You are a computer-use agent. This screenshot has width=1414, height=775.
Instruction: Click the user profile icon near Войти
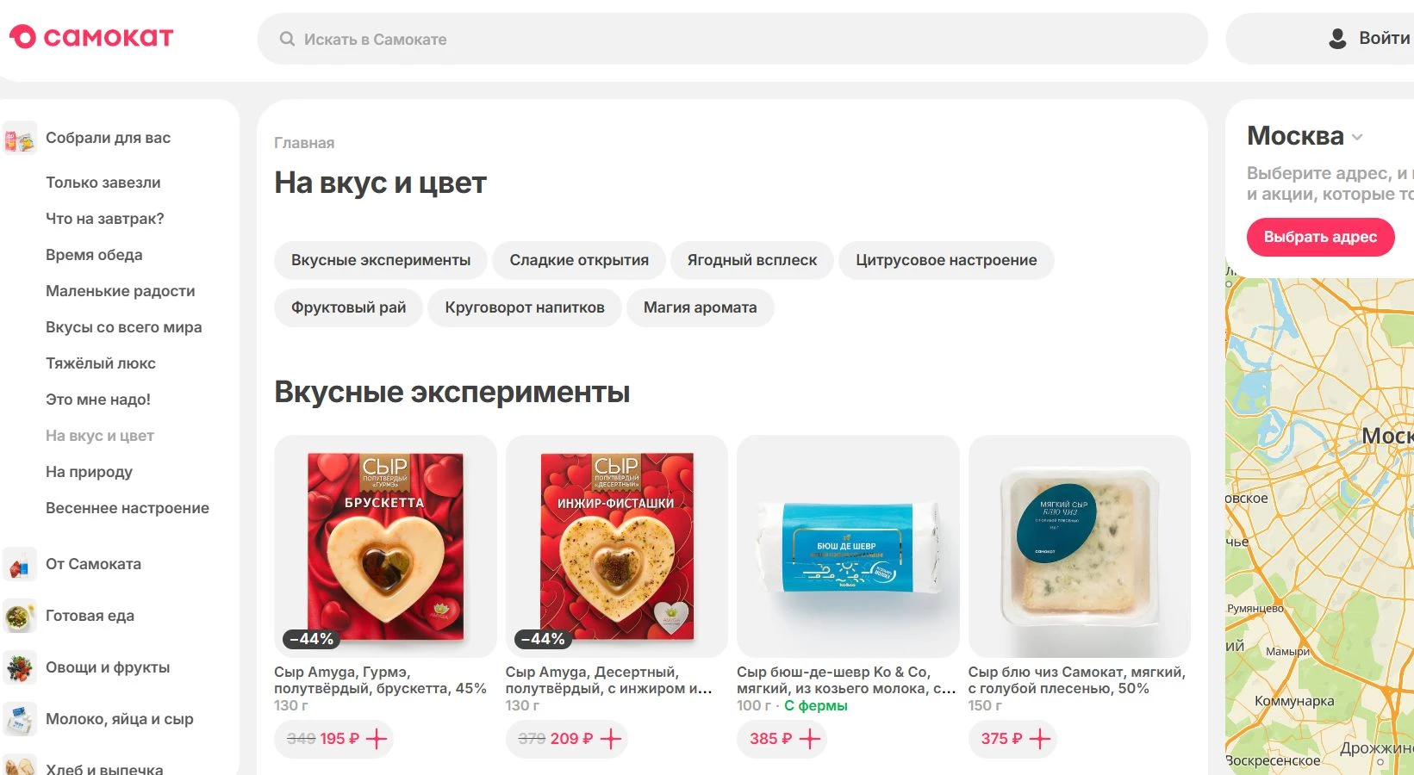1337,38
